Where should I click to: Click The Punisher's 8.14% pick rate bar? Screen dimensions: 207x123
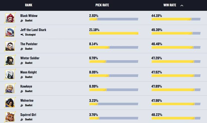pos(114,48)
